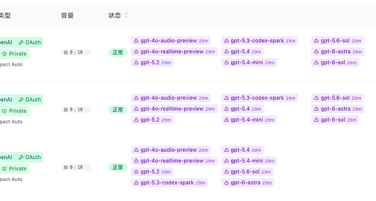376x201 pixels.
Task: Click the triangle icon on first row gpt-5.3-codex-spark
Action: 226,41
